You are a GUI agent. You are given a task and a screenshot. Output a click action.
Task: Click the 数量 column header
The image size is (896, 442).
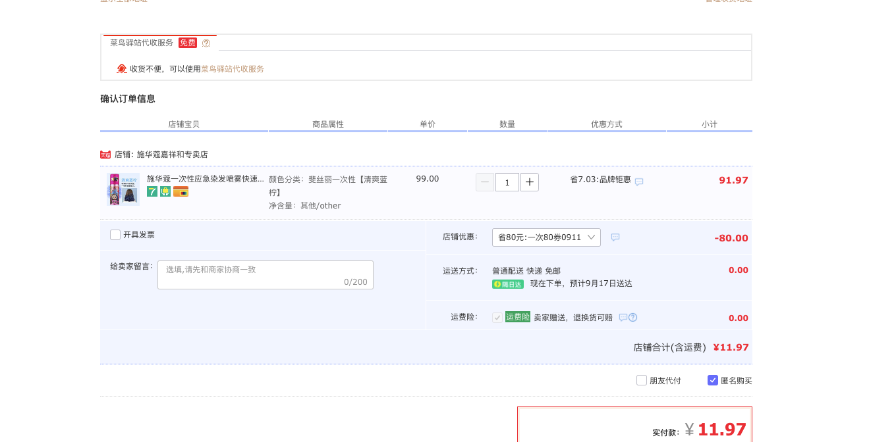click(x=507, y=124)
